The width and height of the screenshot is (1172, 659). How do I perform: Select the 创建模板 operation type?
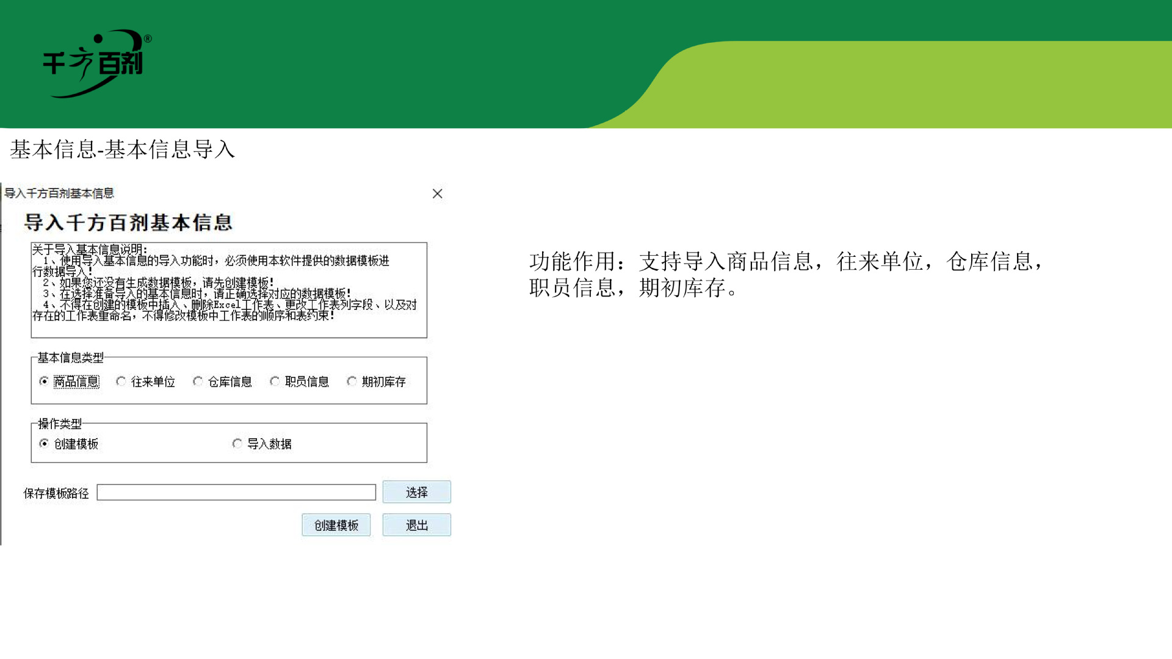pyautogui.click(x=43, y=444)
